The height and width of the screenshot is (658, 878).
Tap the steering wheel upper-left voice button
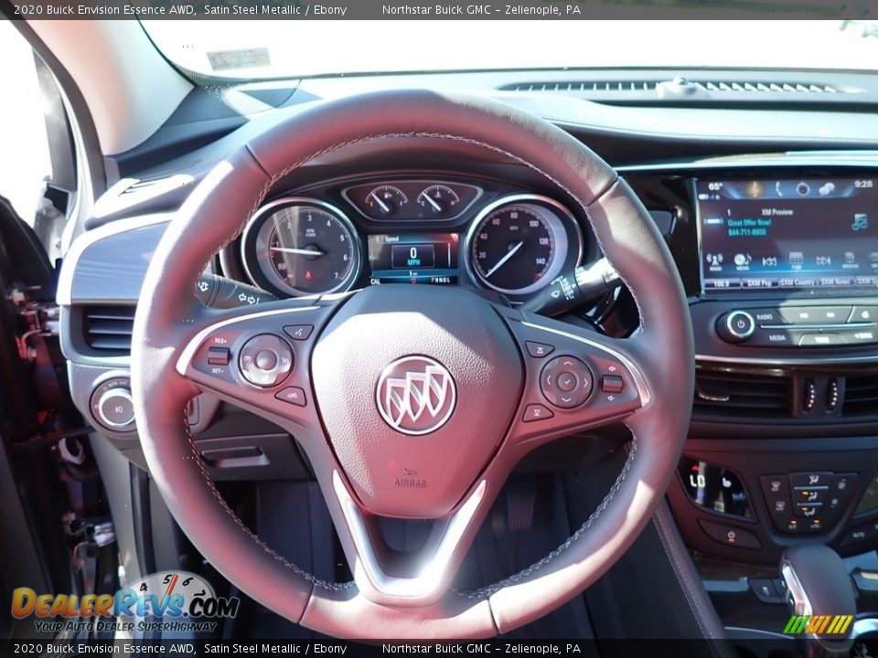click(x=298, y=332)
